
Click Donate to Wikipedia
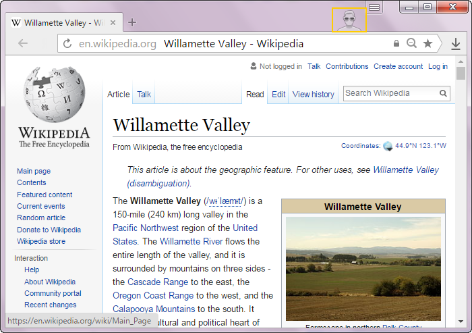(x=49, y=230)
